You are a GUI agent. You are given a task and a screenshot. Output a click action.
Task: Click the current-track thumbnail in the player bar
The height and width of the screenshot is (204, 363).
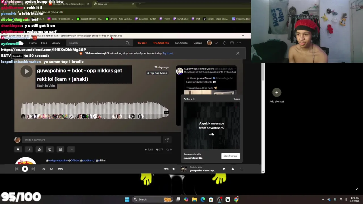pyautogui.click(x=184, y=169)
